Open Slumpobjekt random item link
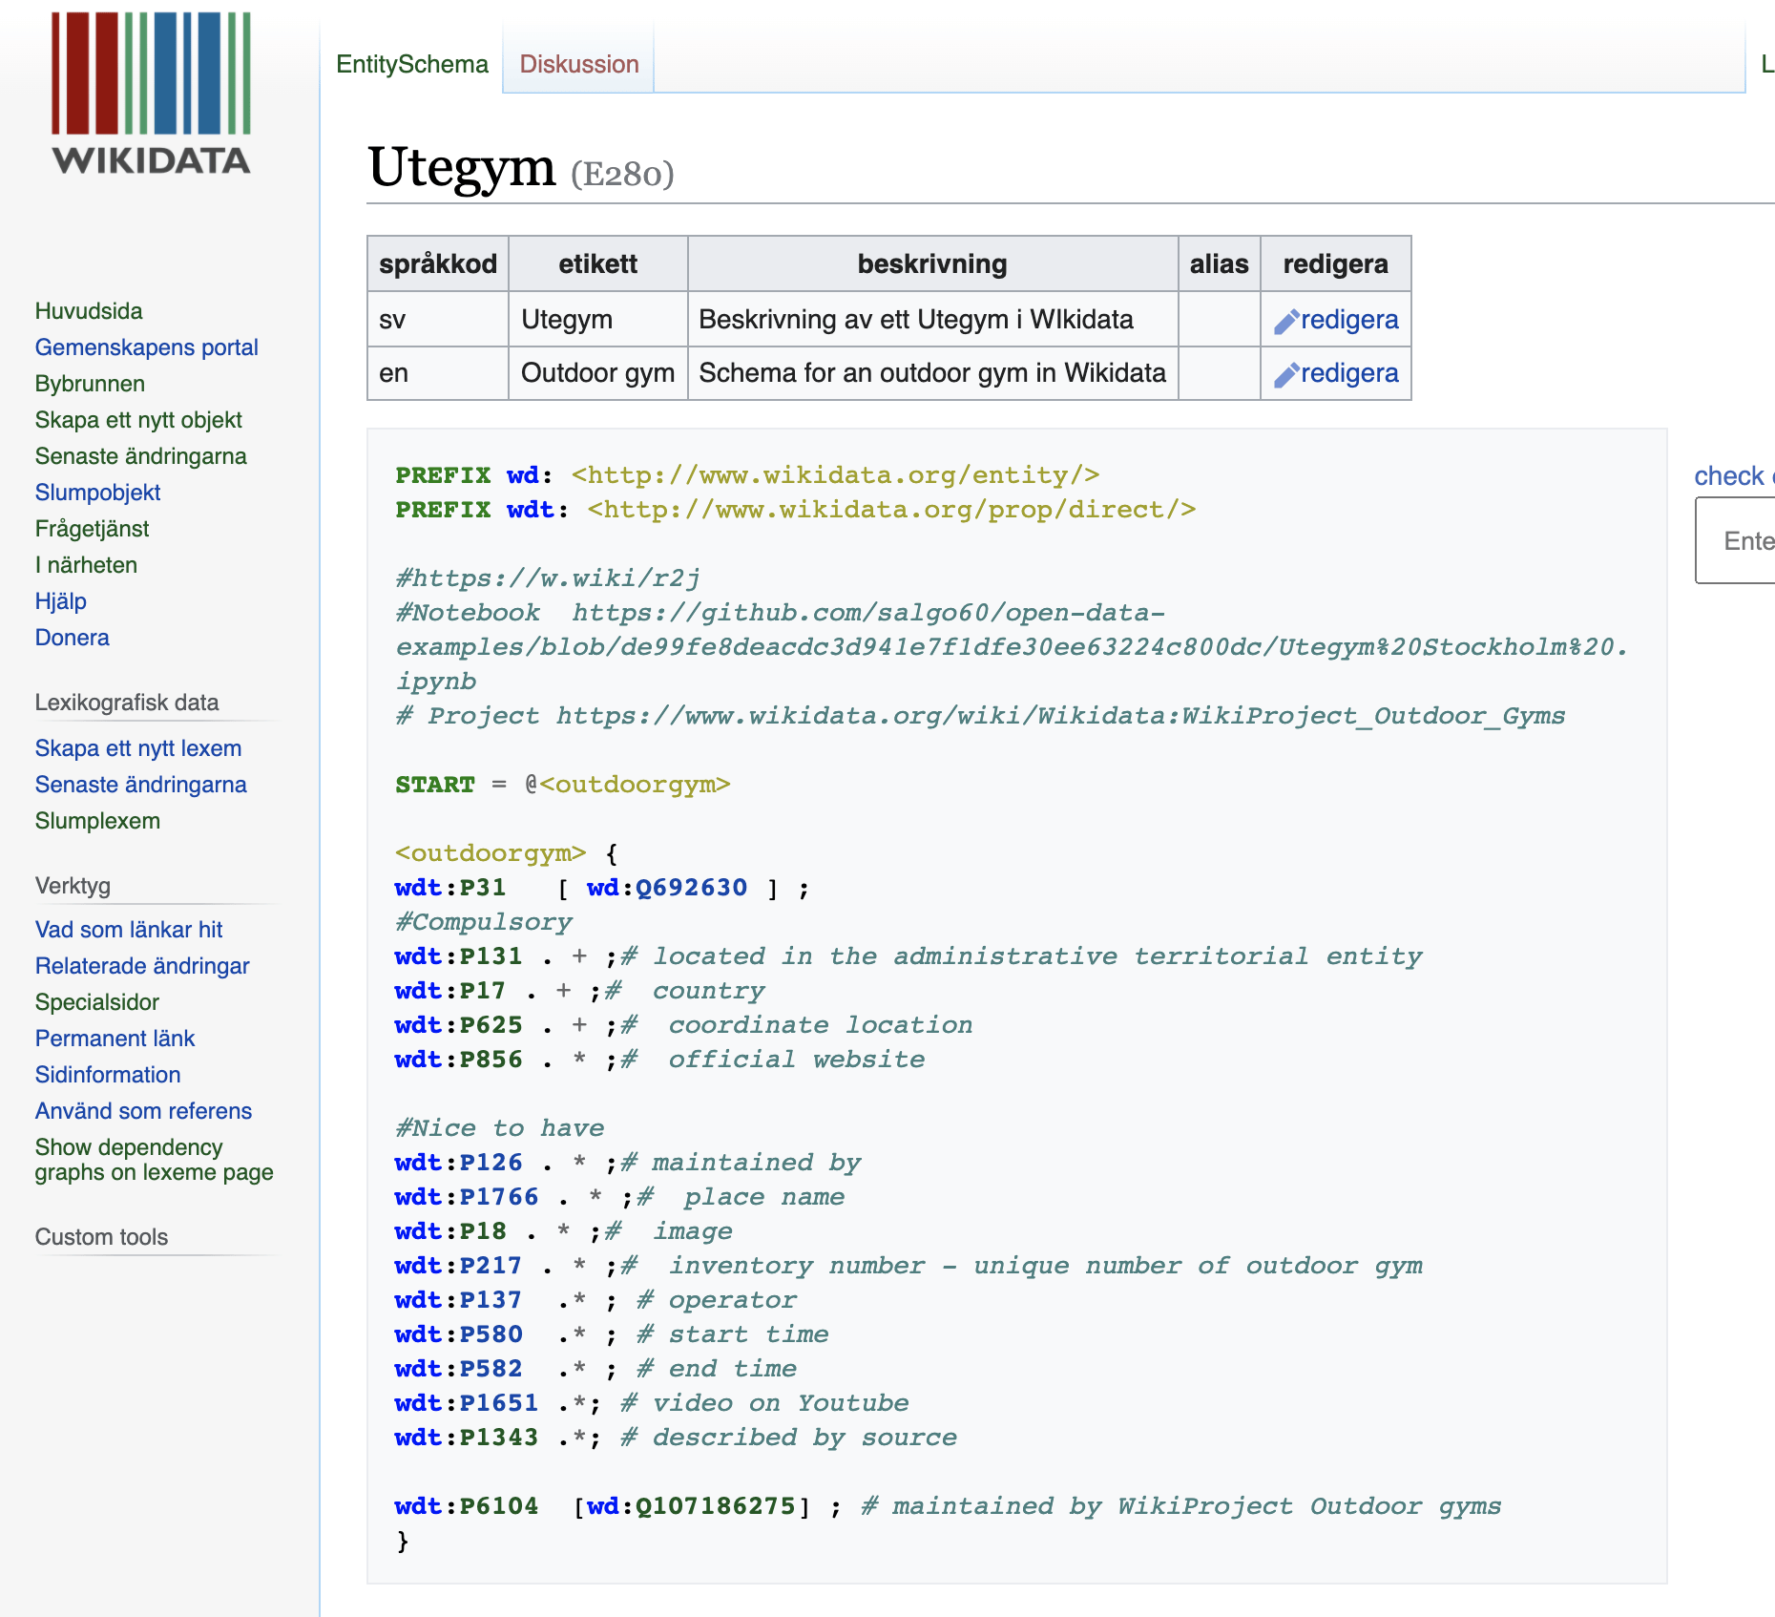The image size is (1775, 1617). coord(97,493)
